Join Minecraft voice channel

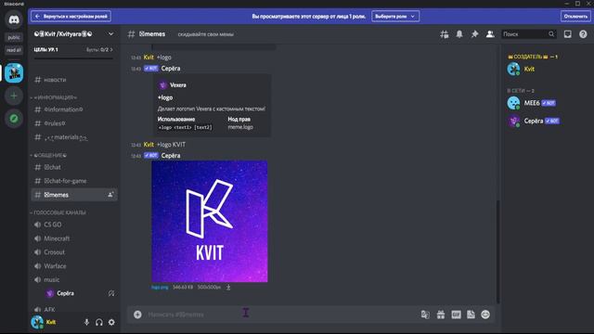(x=74, y=238)
